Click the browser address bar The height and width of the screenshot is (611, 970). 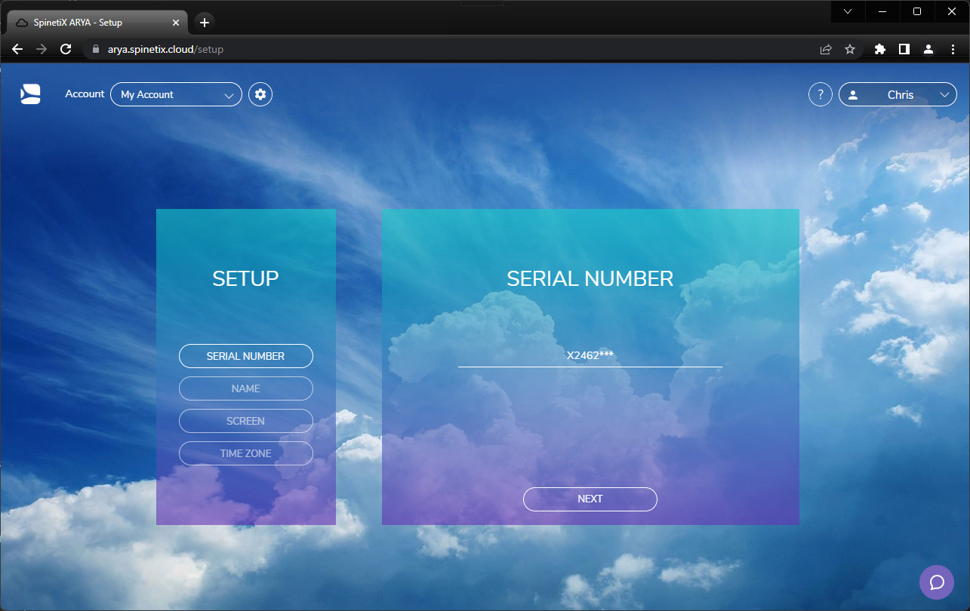tap(302, 48)
